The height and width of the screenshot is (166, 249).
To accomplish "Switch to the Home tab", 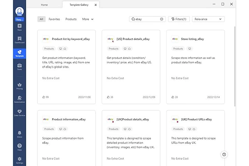I will (x=44, y=5).
